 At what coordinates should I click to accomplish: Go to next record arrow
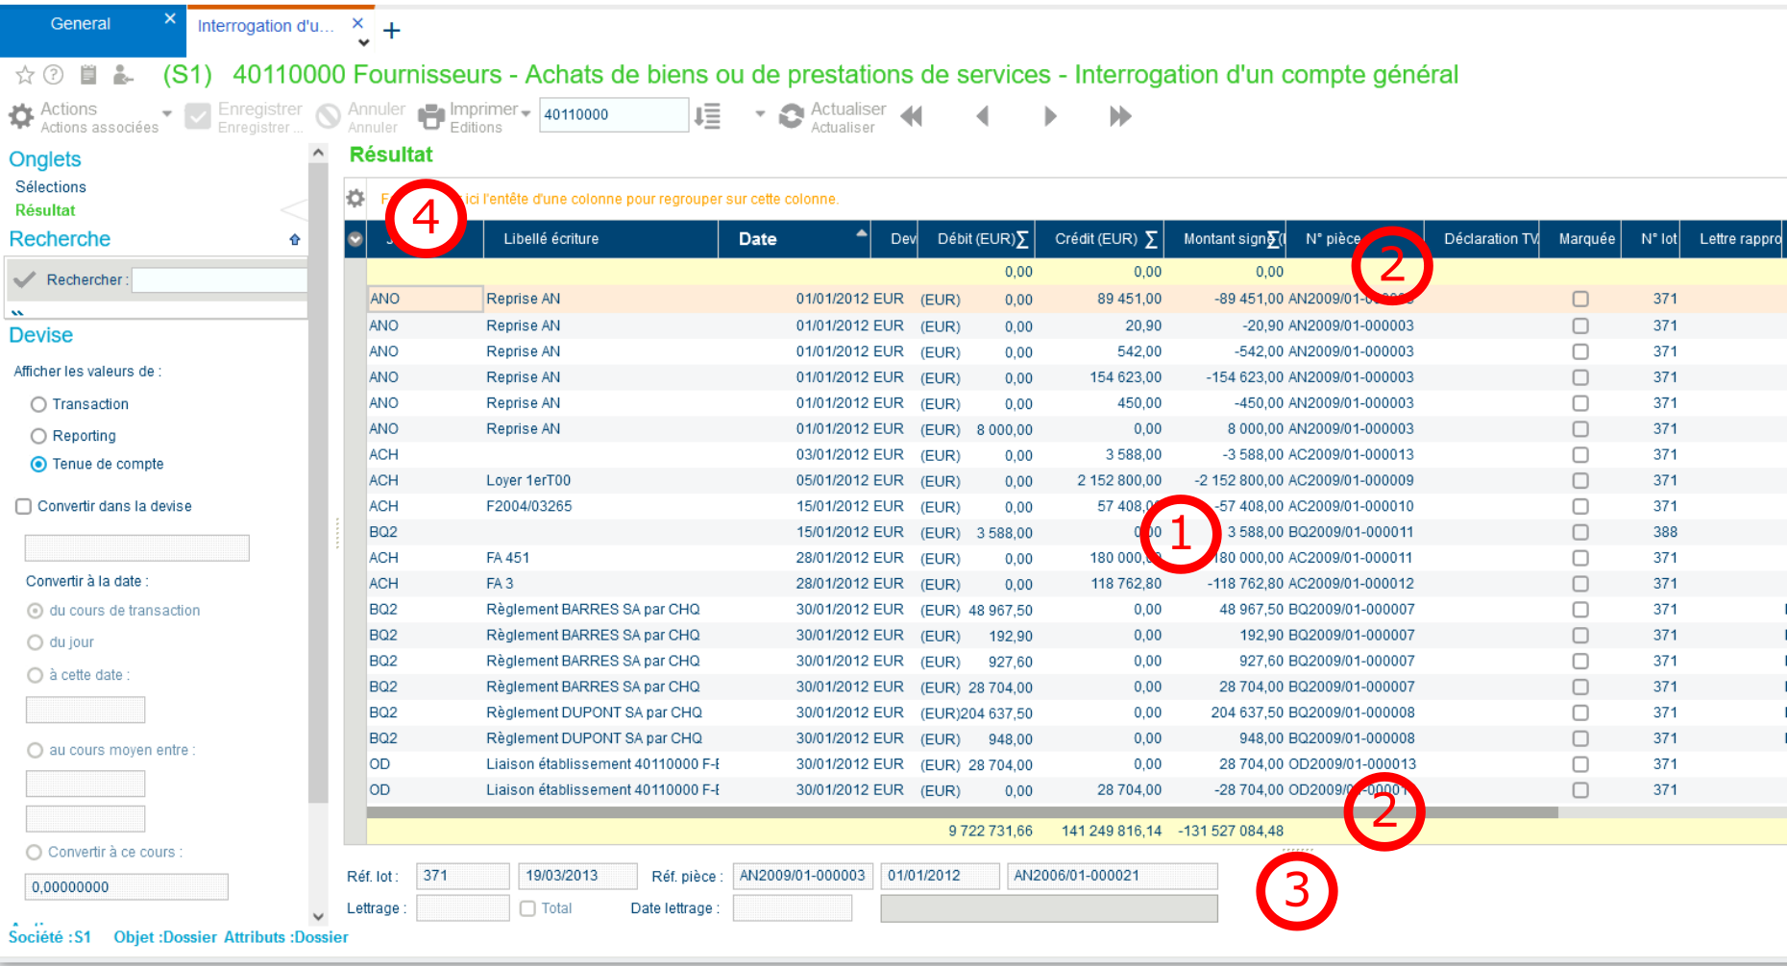[x=1050, y=116]
